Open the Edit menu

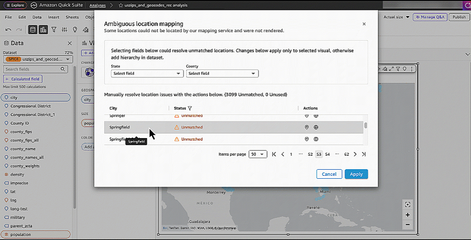(22, 18)
